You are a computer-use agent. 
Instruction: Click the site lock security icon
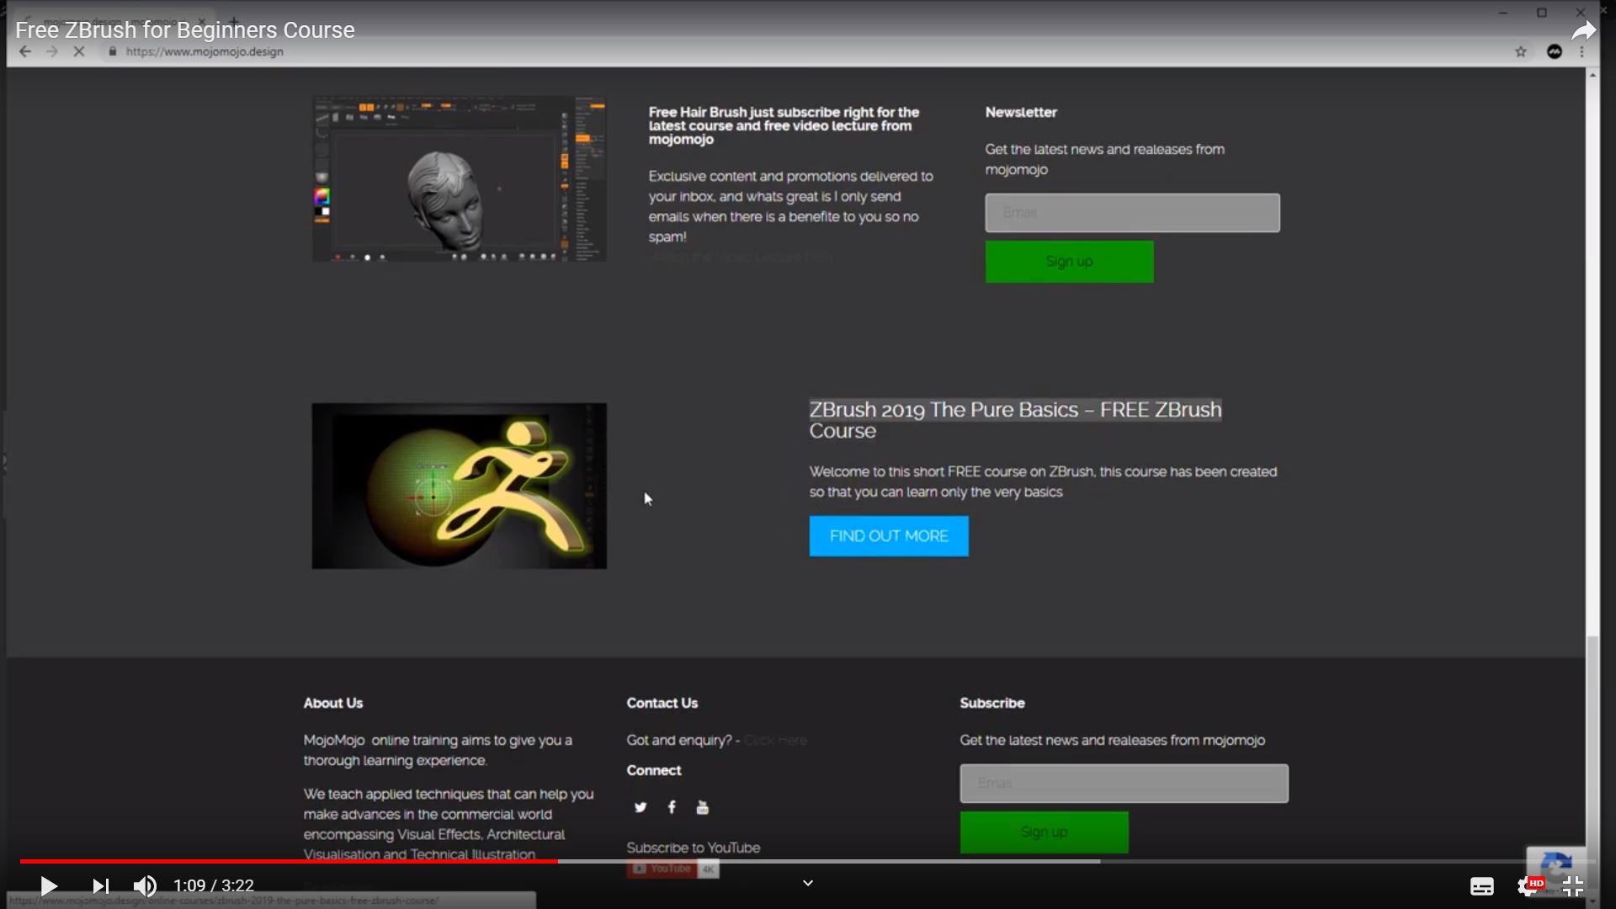click(x=113, y=51)
